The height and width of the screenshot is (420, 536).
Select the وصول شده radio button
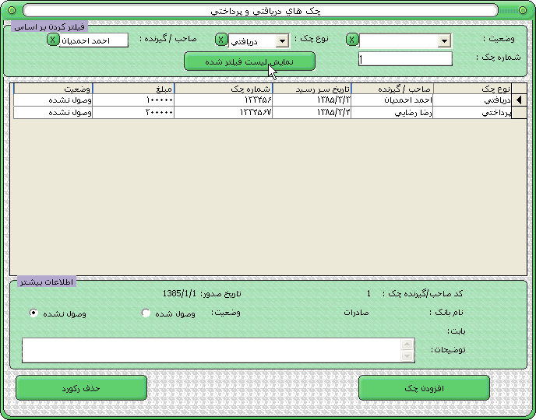(146, 313)
